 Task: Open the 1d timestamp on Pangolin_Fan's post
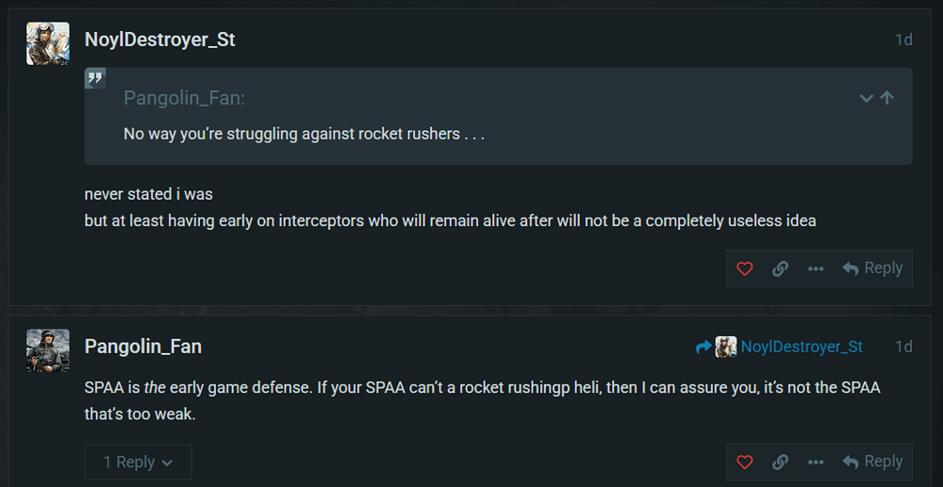click(902, 347)
